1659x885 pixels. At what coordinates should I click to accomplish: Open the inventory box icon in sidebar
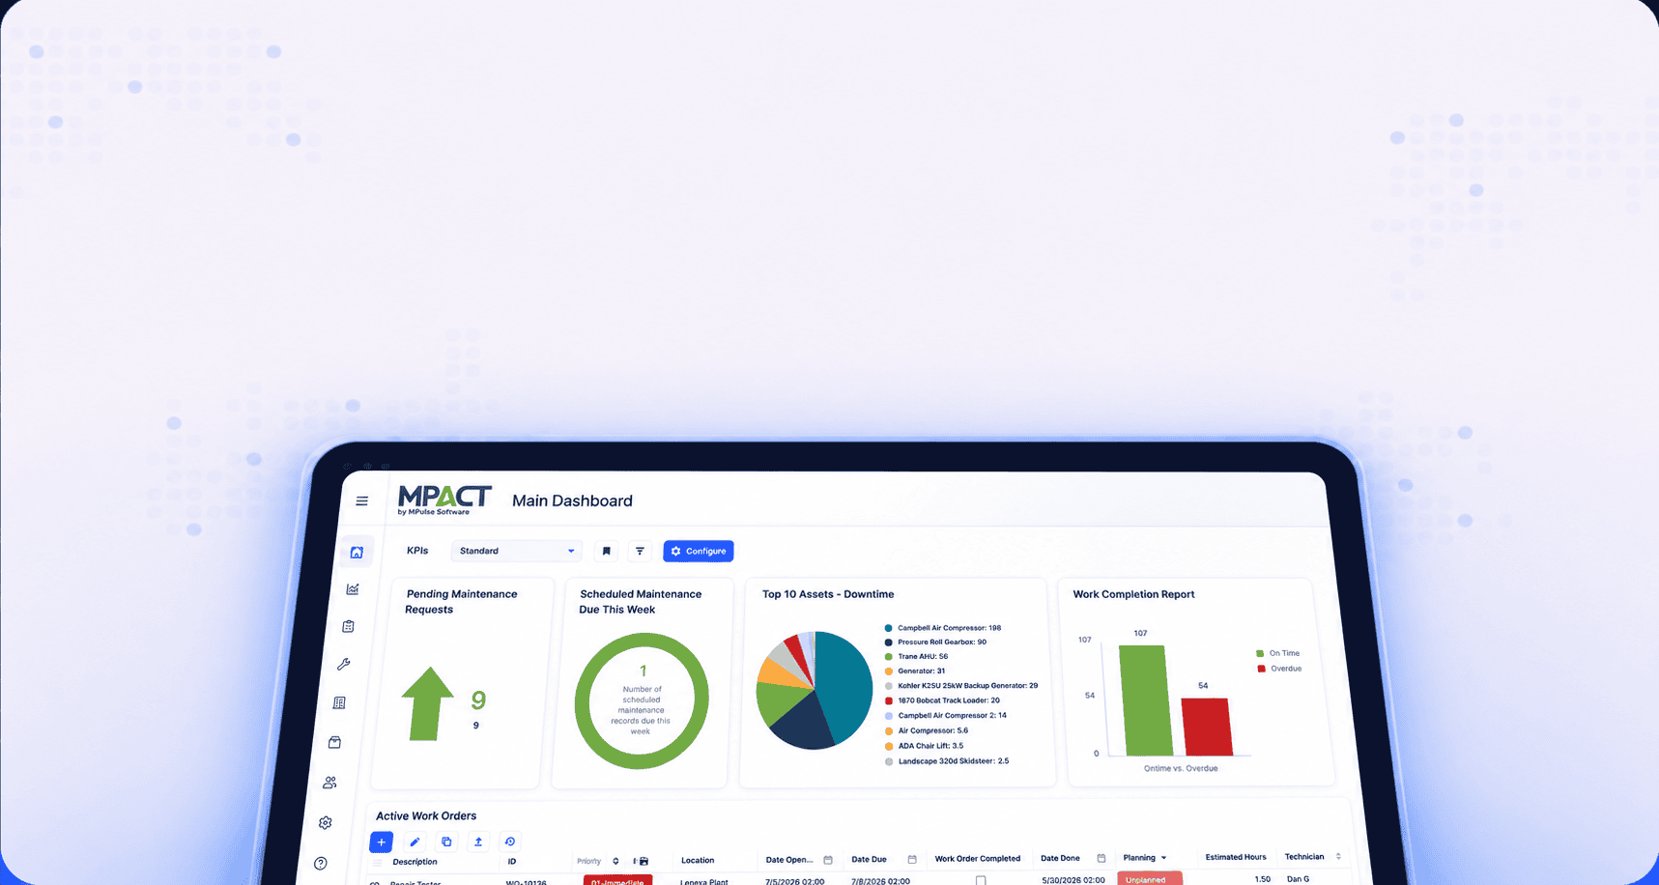click(334, 742)
